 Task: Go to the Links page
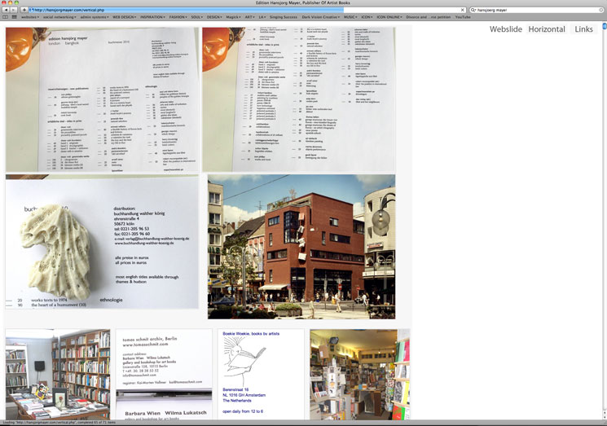[583, 29]
